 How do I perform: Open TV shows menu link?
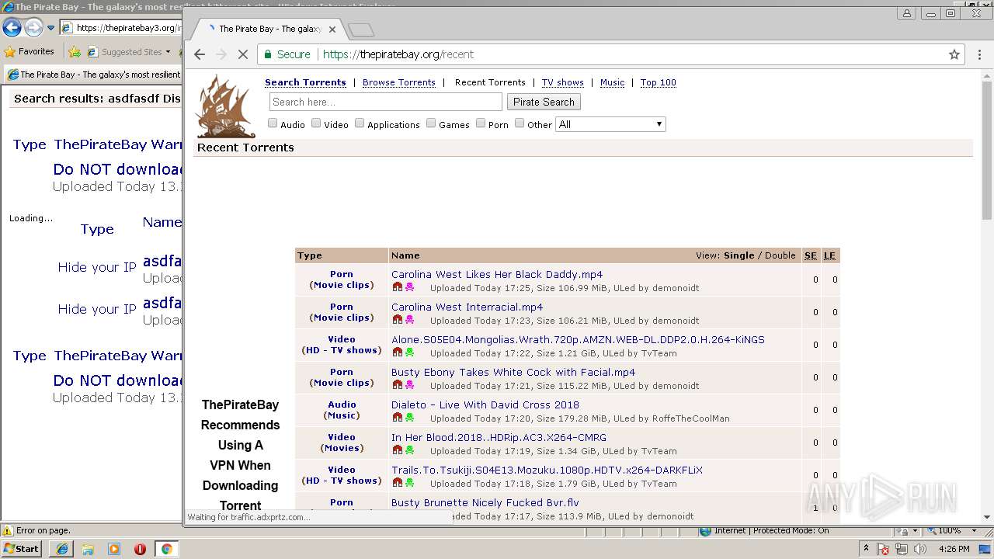pyautogui.click(x=563, y=82)
